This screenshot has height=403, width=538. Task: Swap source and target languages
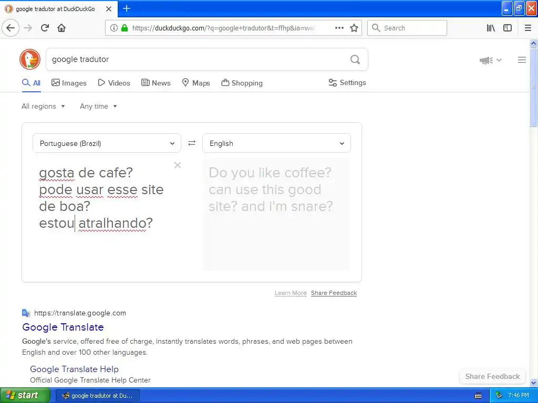(192, 143)
